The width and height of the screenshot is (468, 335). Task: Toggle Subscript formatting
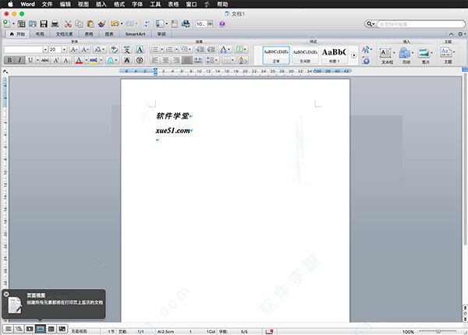tap(66, 60)
